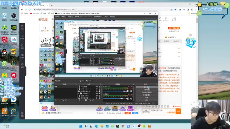Unlock the 今日战绩 source lock
The height and width of the screenshot is (129, 230).
click(x=99, y=87)
